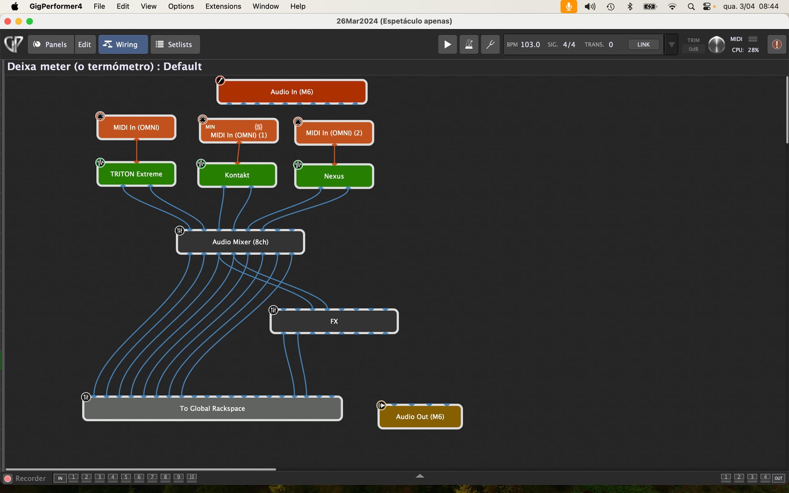The height and width of the screenshot is (493, 789).
Task: Click the macOS microphone indicator in menu bar
Action: click(x=569, y=7)
